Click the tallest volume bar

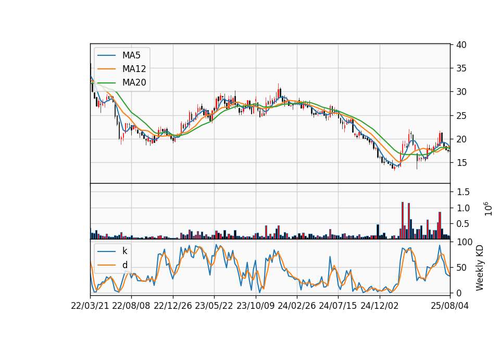(x=403, y=220)
